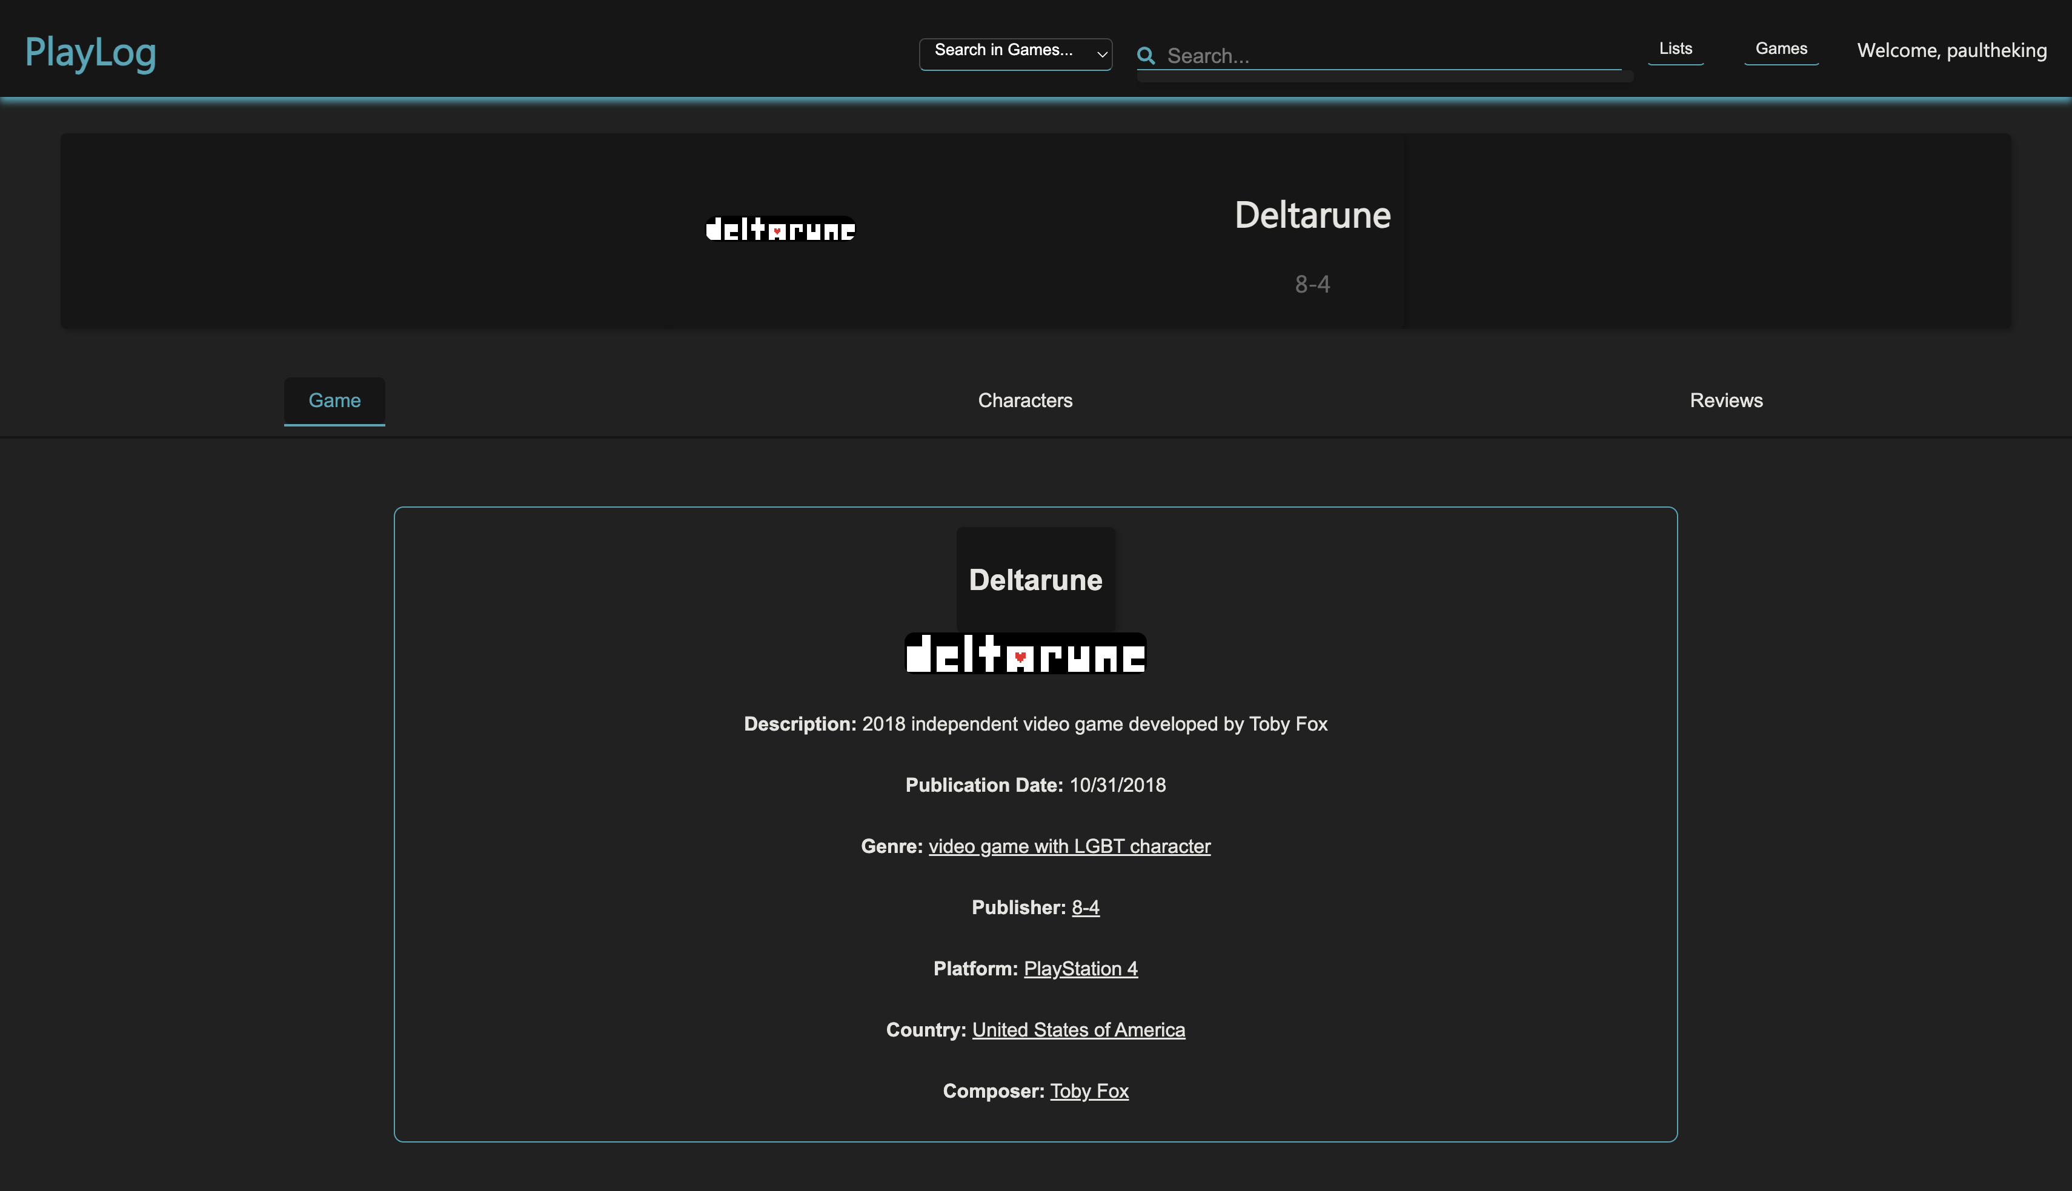Click the Deltarune title in the header banner

click(x=1312, y=214)
